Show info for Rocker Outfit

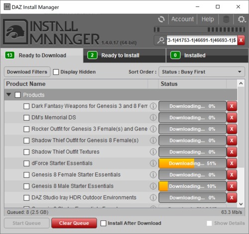click(x=153, y=129)
